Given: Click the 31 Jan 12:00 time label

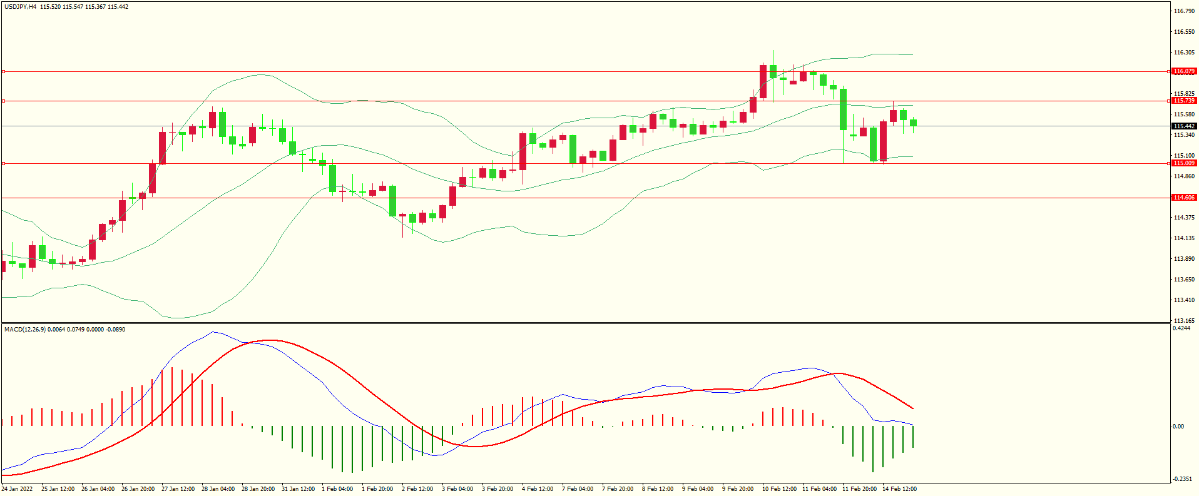Looking at the screenshot, I should tap(298, 489).
